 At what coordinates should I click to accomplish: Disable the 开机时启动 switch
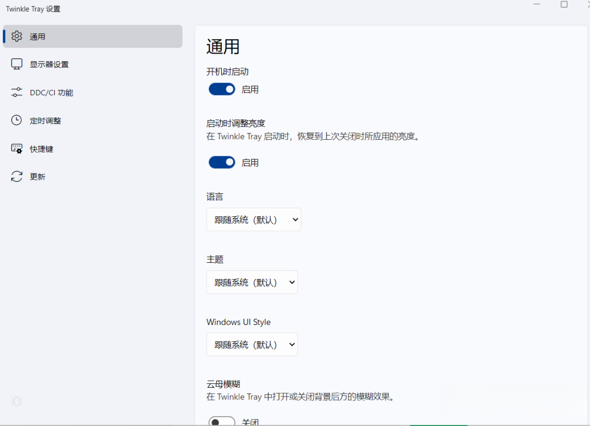(x=222, y=89)
